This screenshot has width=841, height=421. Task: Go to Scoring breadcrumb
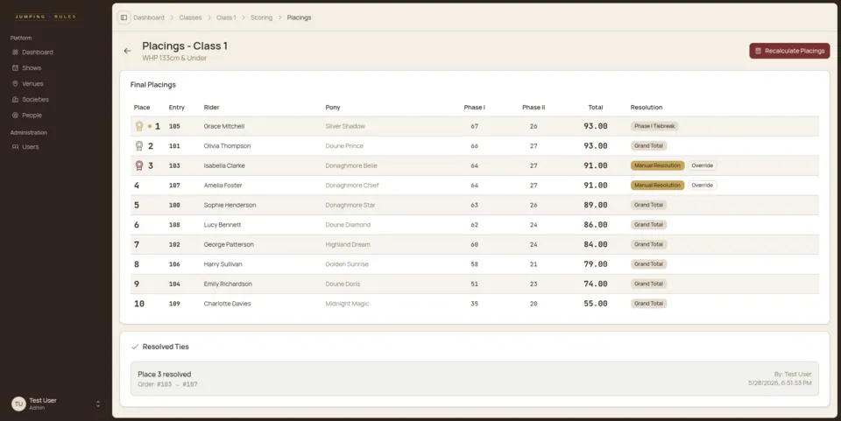(261, 18)
